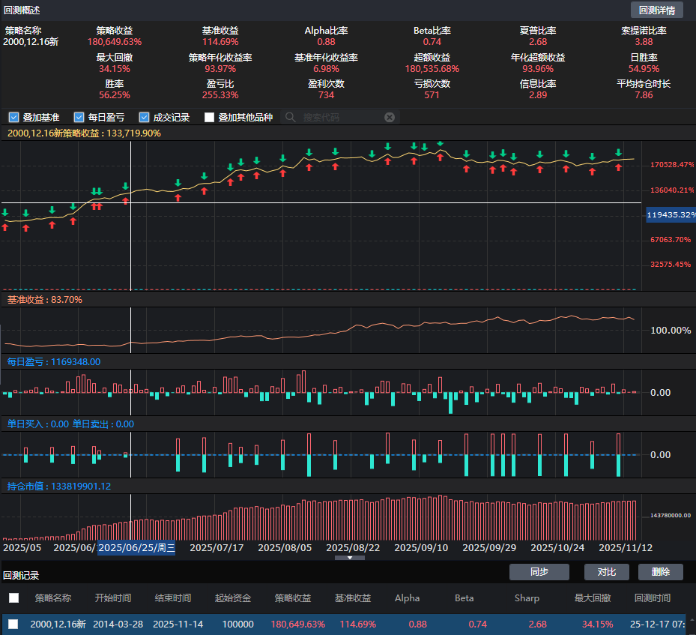Toggle the 每日盈亏 checkbox
The width and height of the screenshot is (696, 635).
point(79,118)
